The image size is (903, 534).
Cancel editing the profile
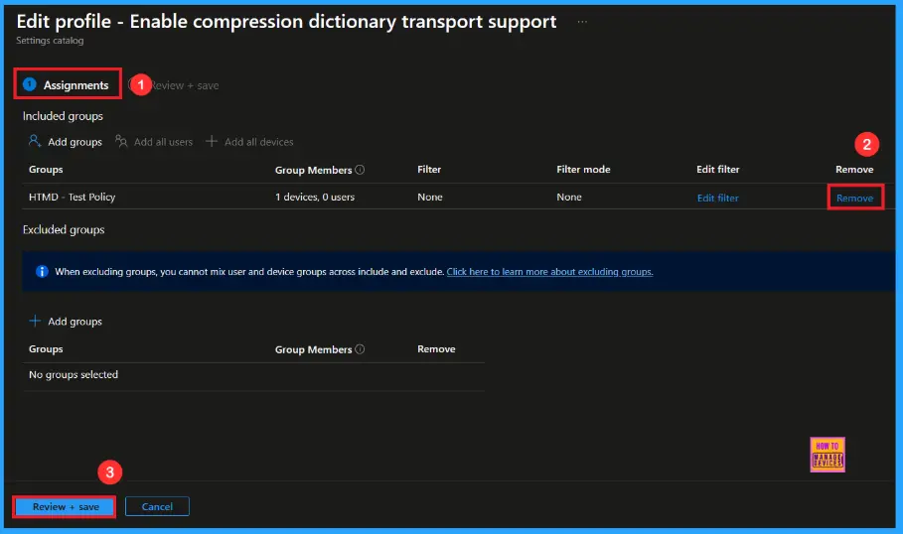click(157, 507)
